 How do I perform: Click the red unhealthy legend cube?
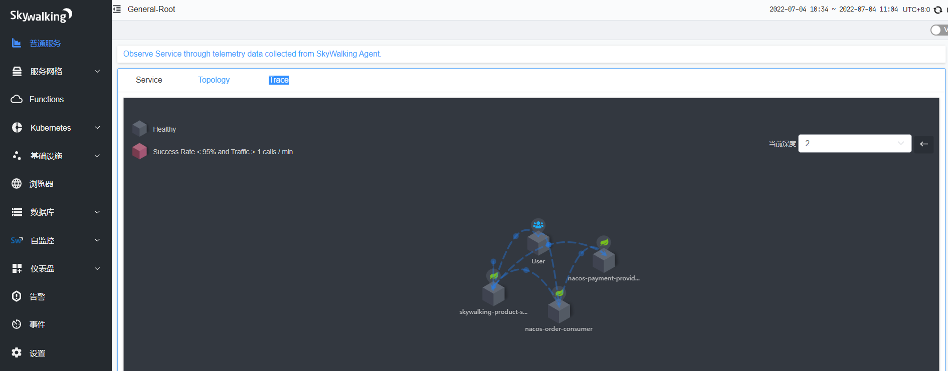pos(139,151)
